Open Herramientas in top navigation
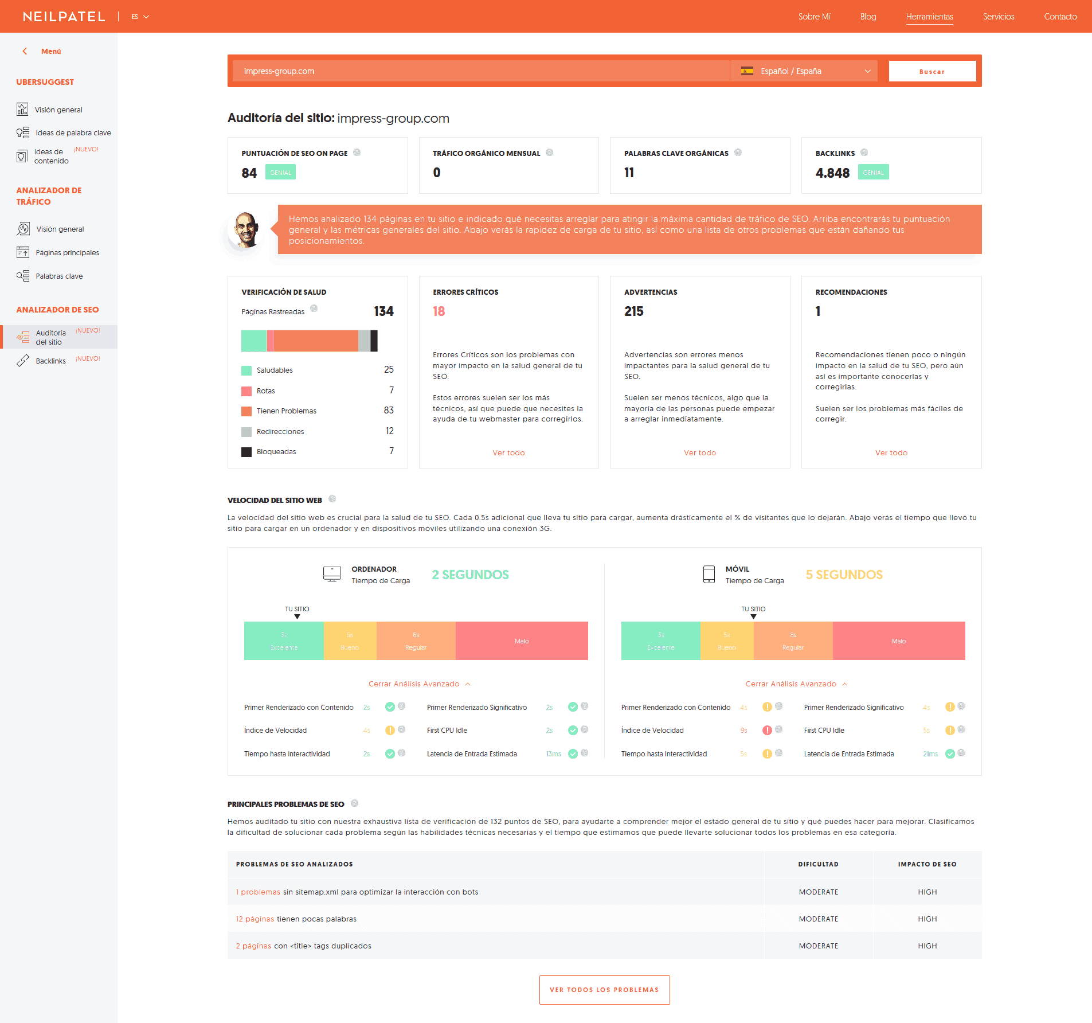 929,17
